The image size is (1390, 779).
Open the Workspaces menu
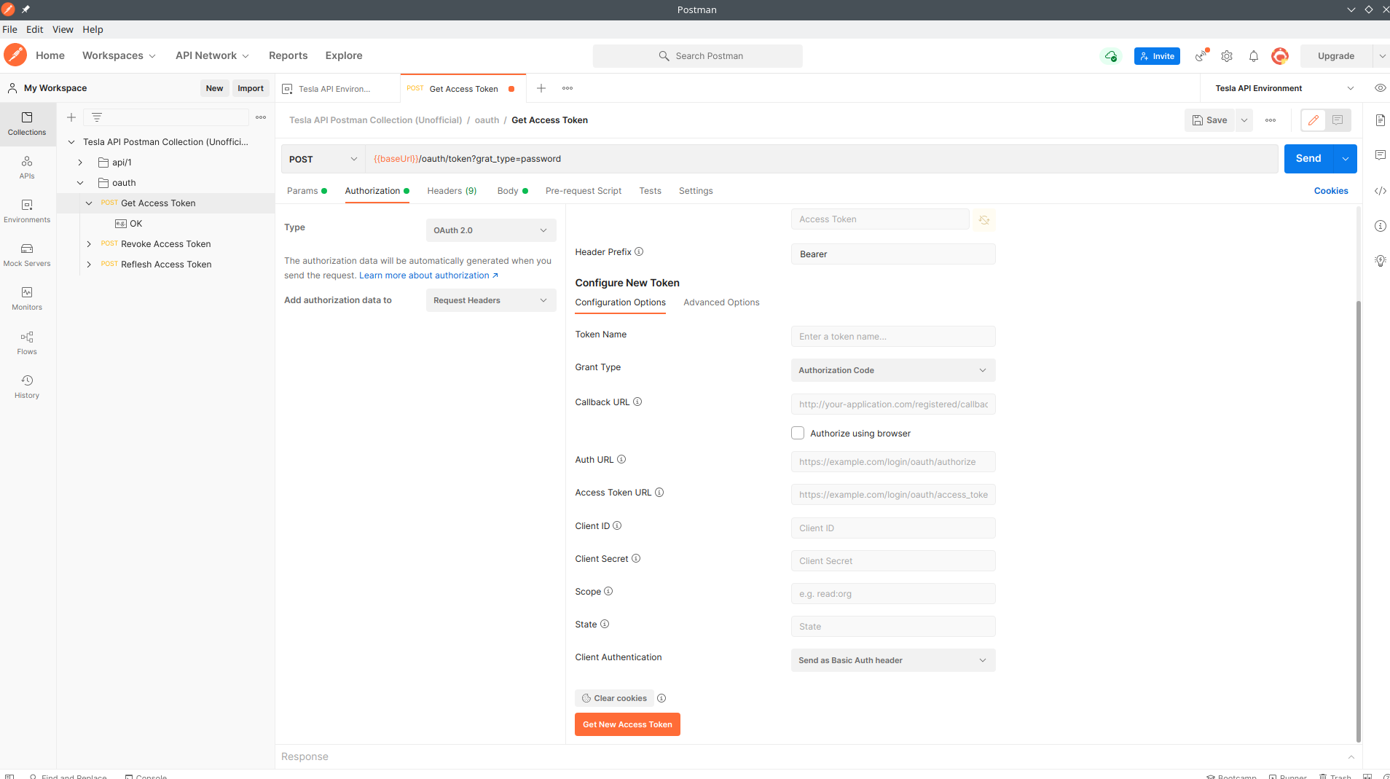119,55
